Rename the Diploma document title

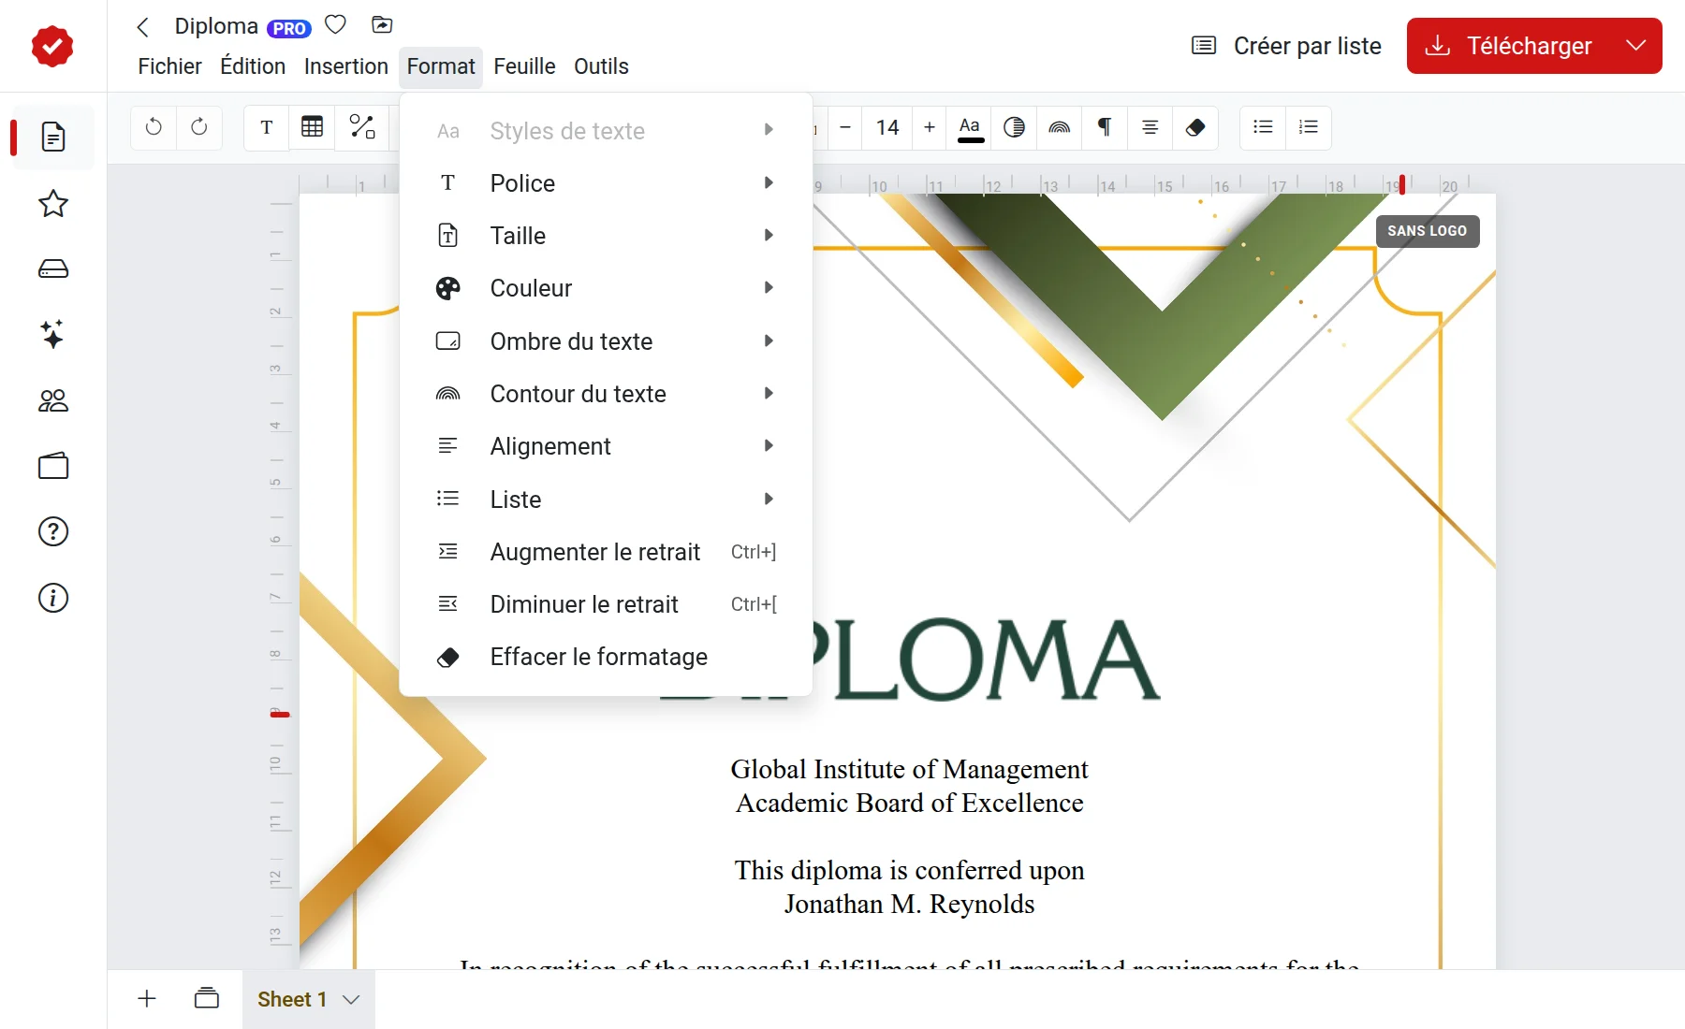(x=216, y=26)
